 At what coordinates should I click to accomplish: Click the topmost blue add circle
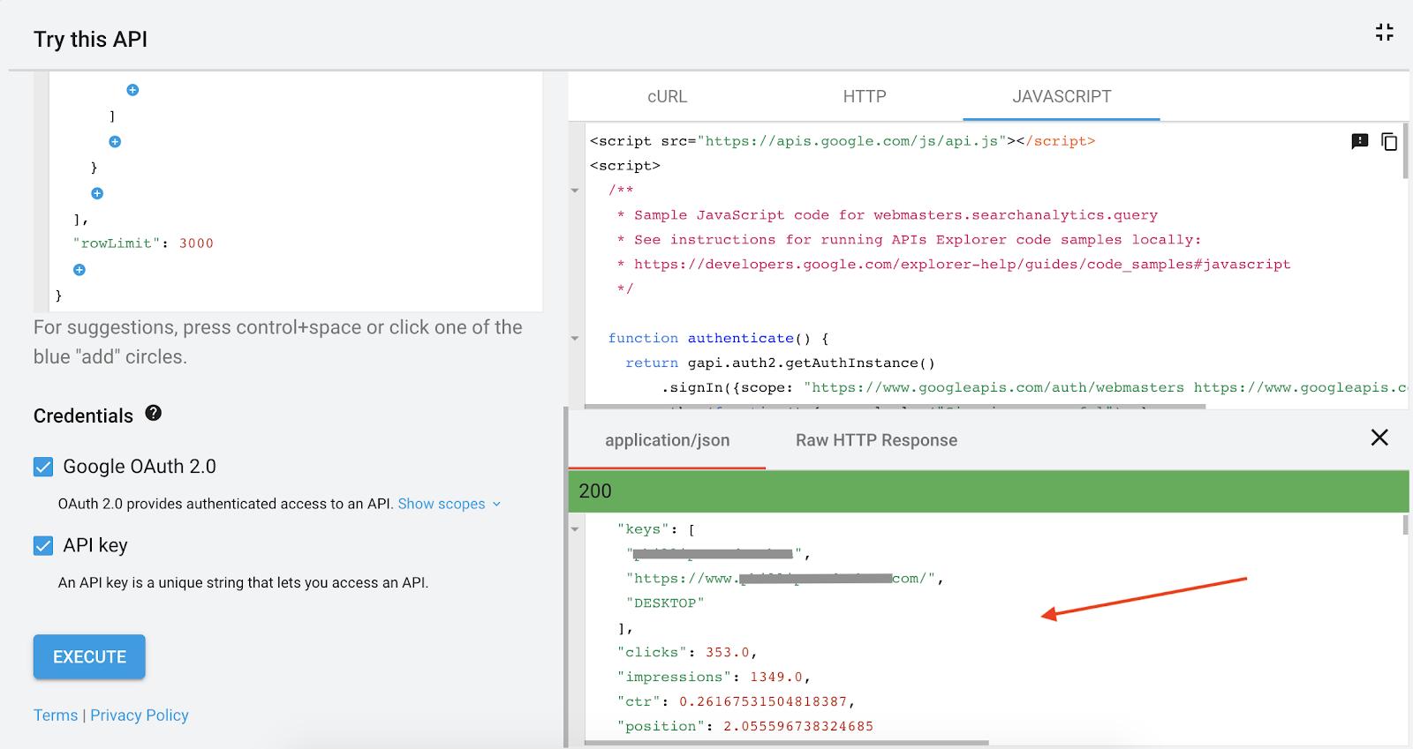(x=132, y=90)
